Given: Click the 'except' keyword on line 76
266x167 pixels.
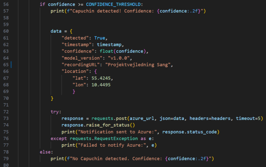Looking at the screenshot, I should (59, 139).
